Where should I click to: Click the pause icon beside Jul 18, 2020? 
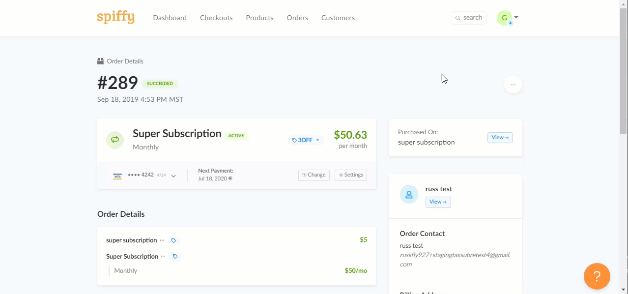click(x=230, y=178)
